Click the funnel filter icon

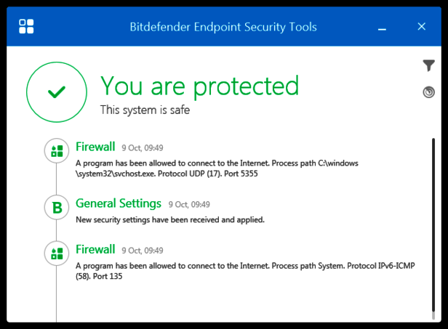[x=428, y=66]
